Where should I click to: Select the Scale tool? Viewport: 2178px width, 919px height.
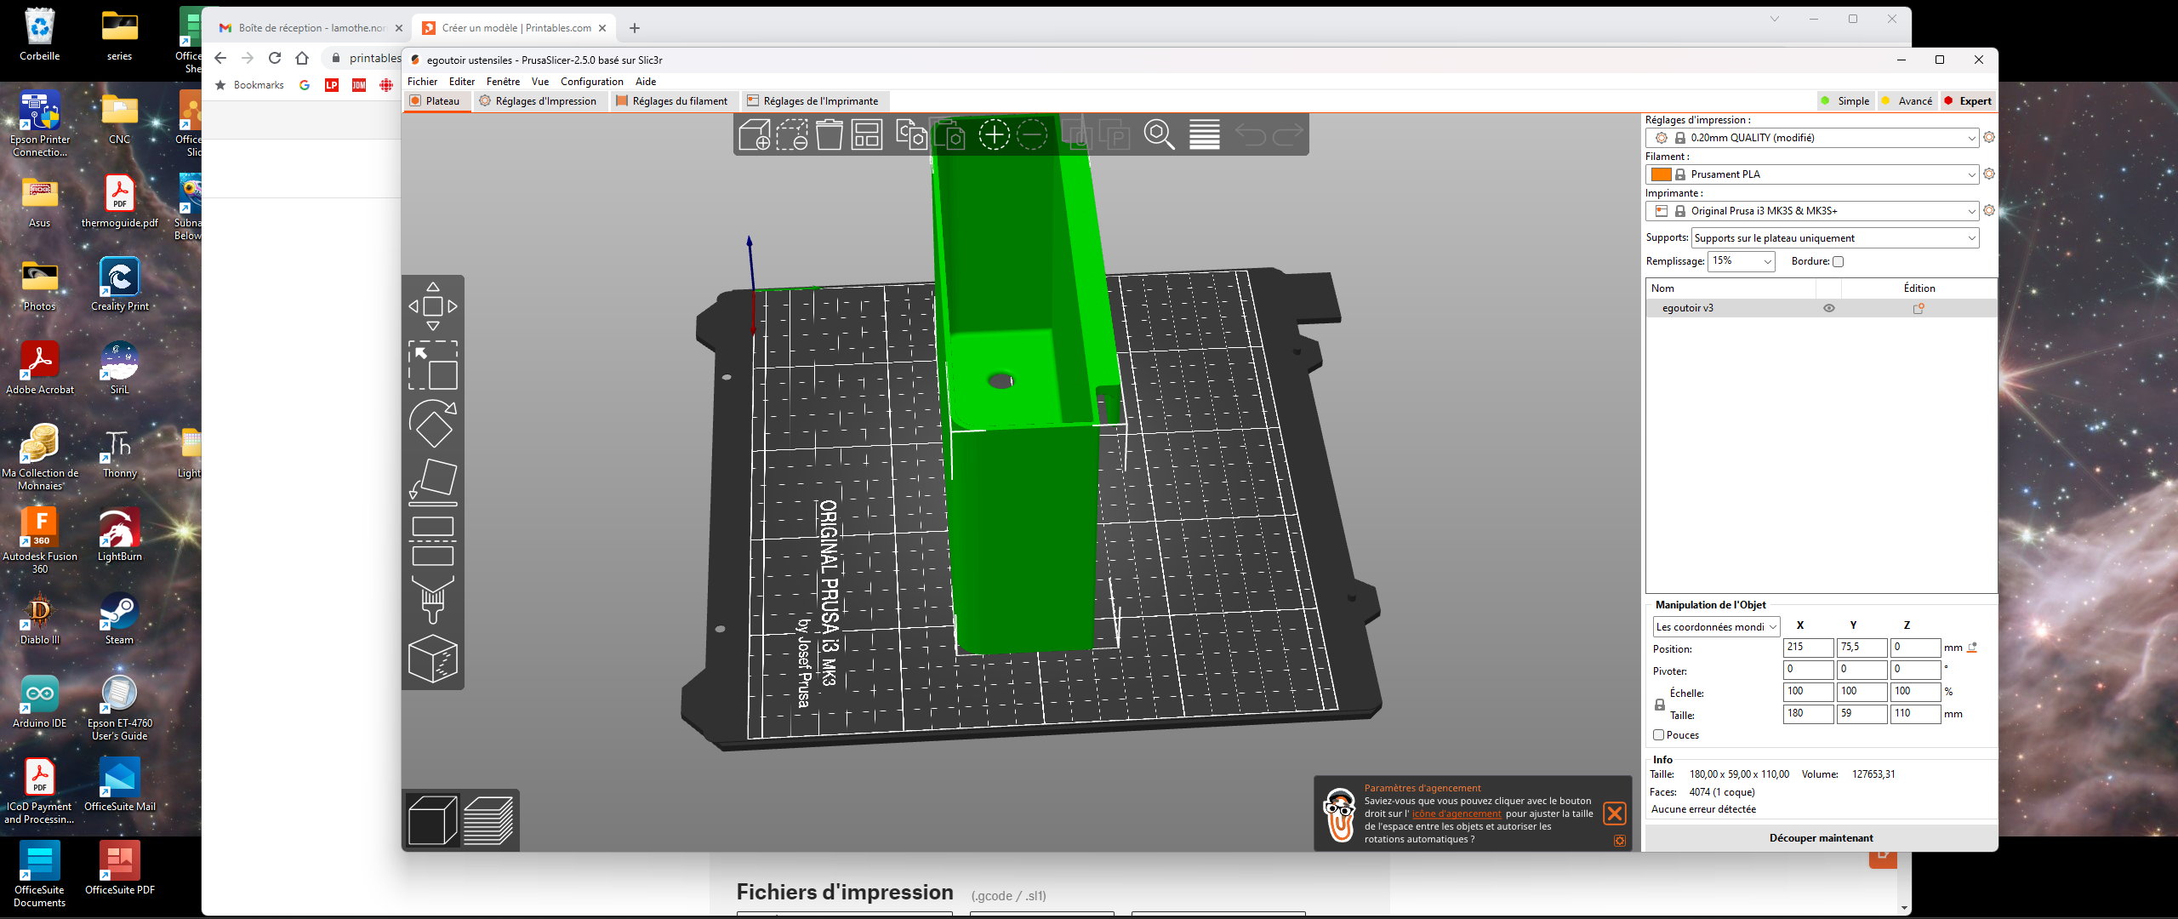coord(433,365)
